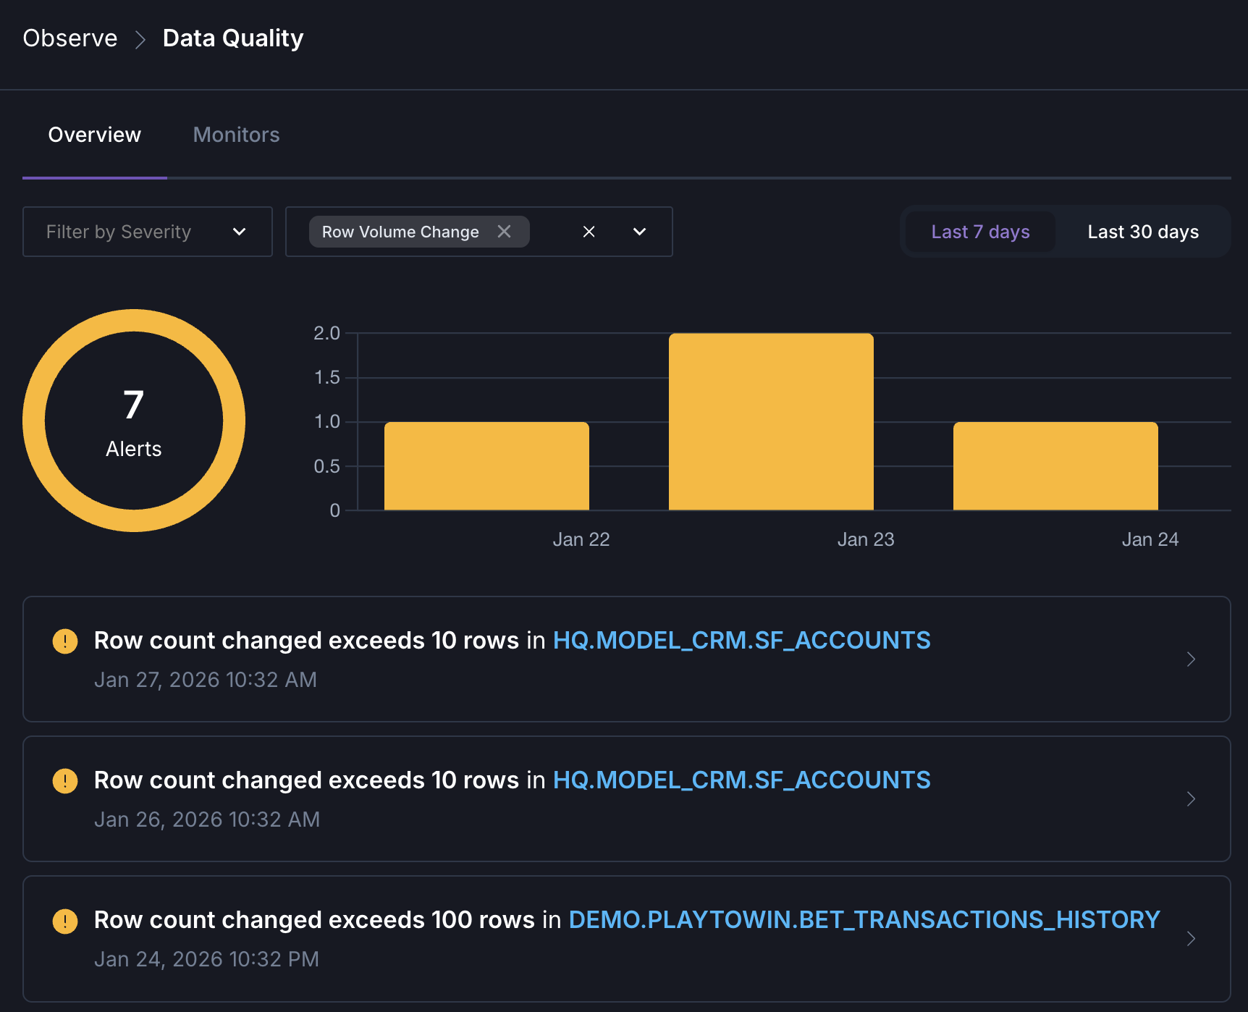
Task: Click the Observe breadcrumb
Action: pyautogui.click(x=69, y=38)
